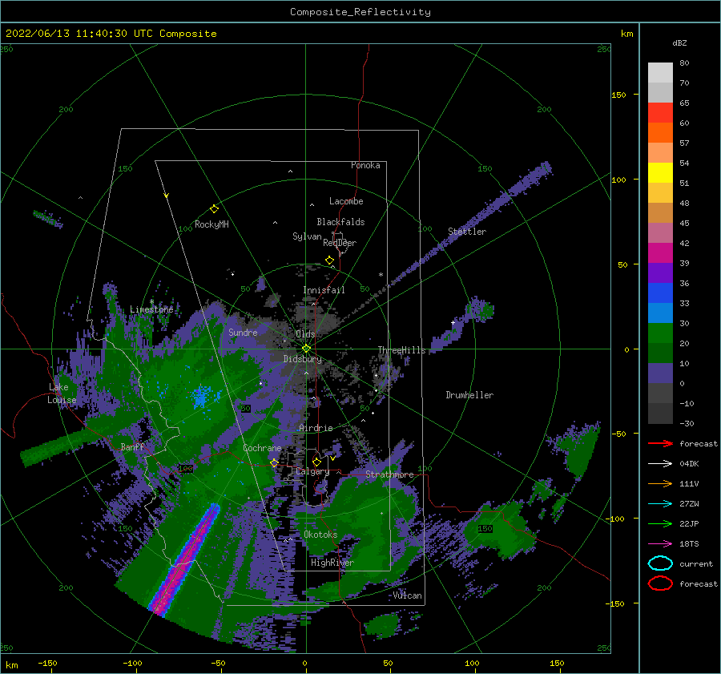
Task: Click the Vulcan label
Action: click(407, 595)
